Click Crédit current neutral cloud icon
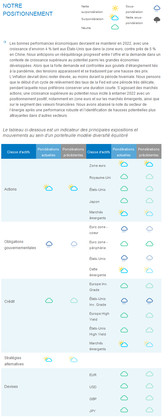The height and width of the screenshot is (419, 167). pyautogui.click(x=49, y=300)
